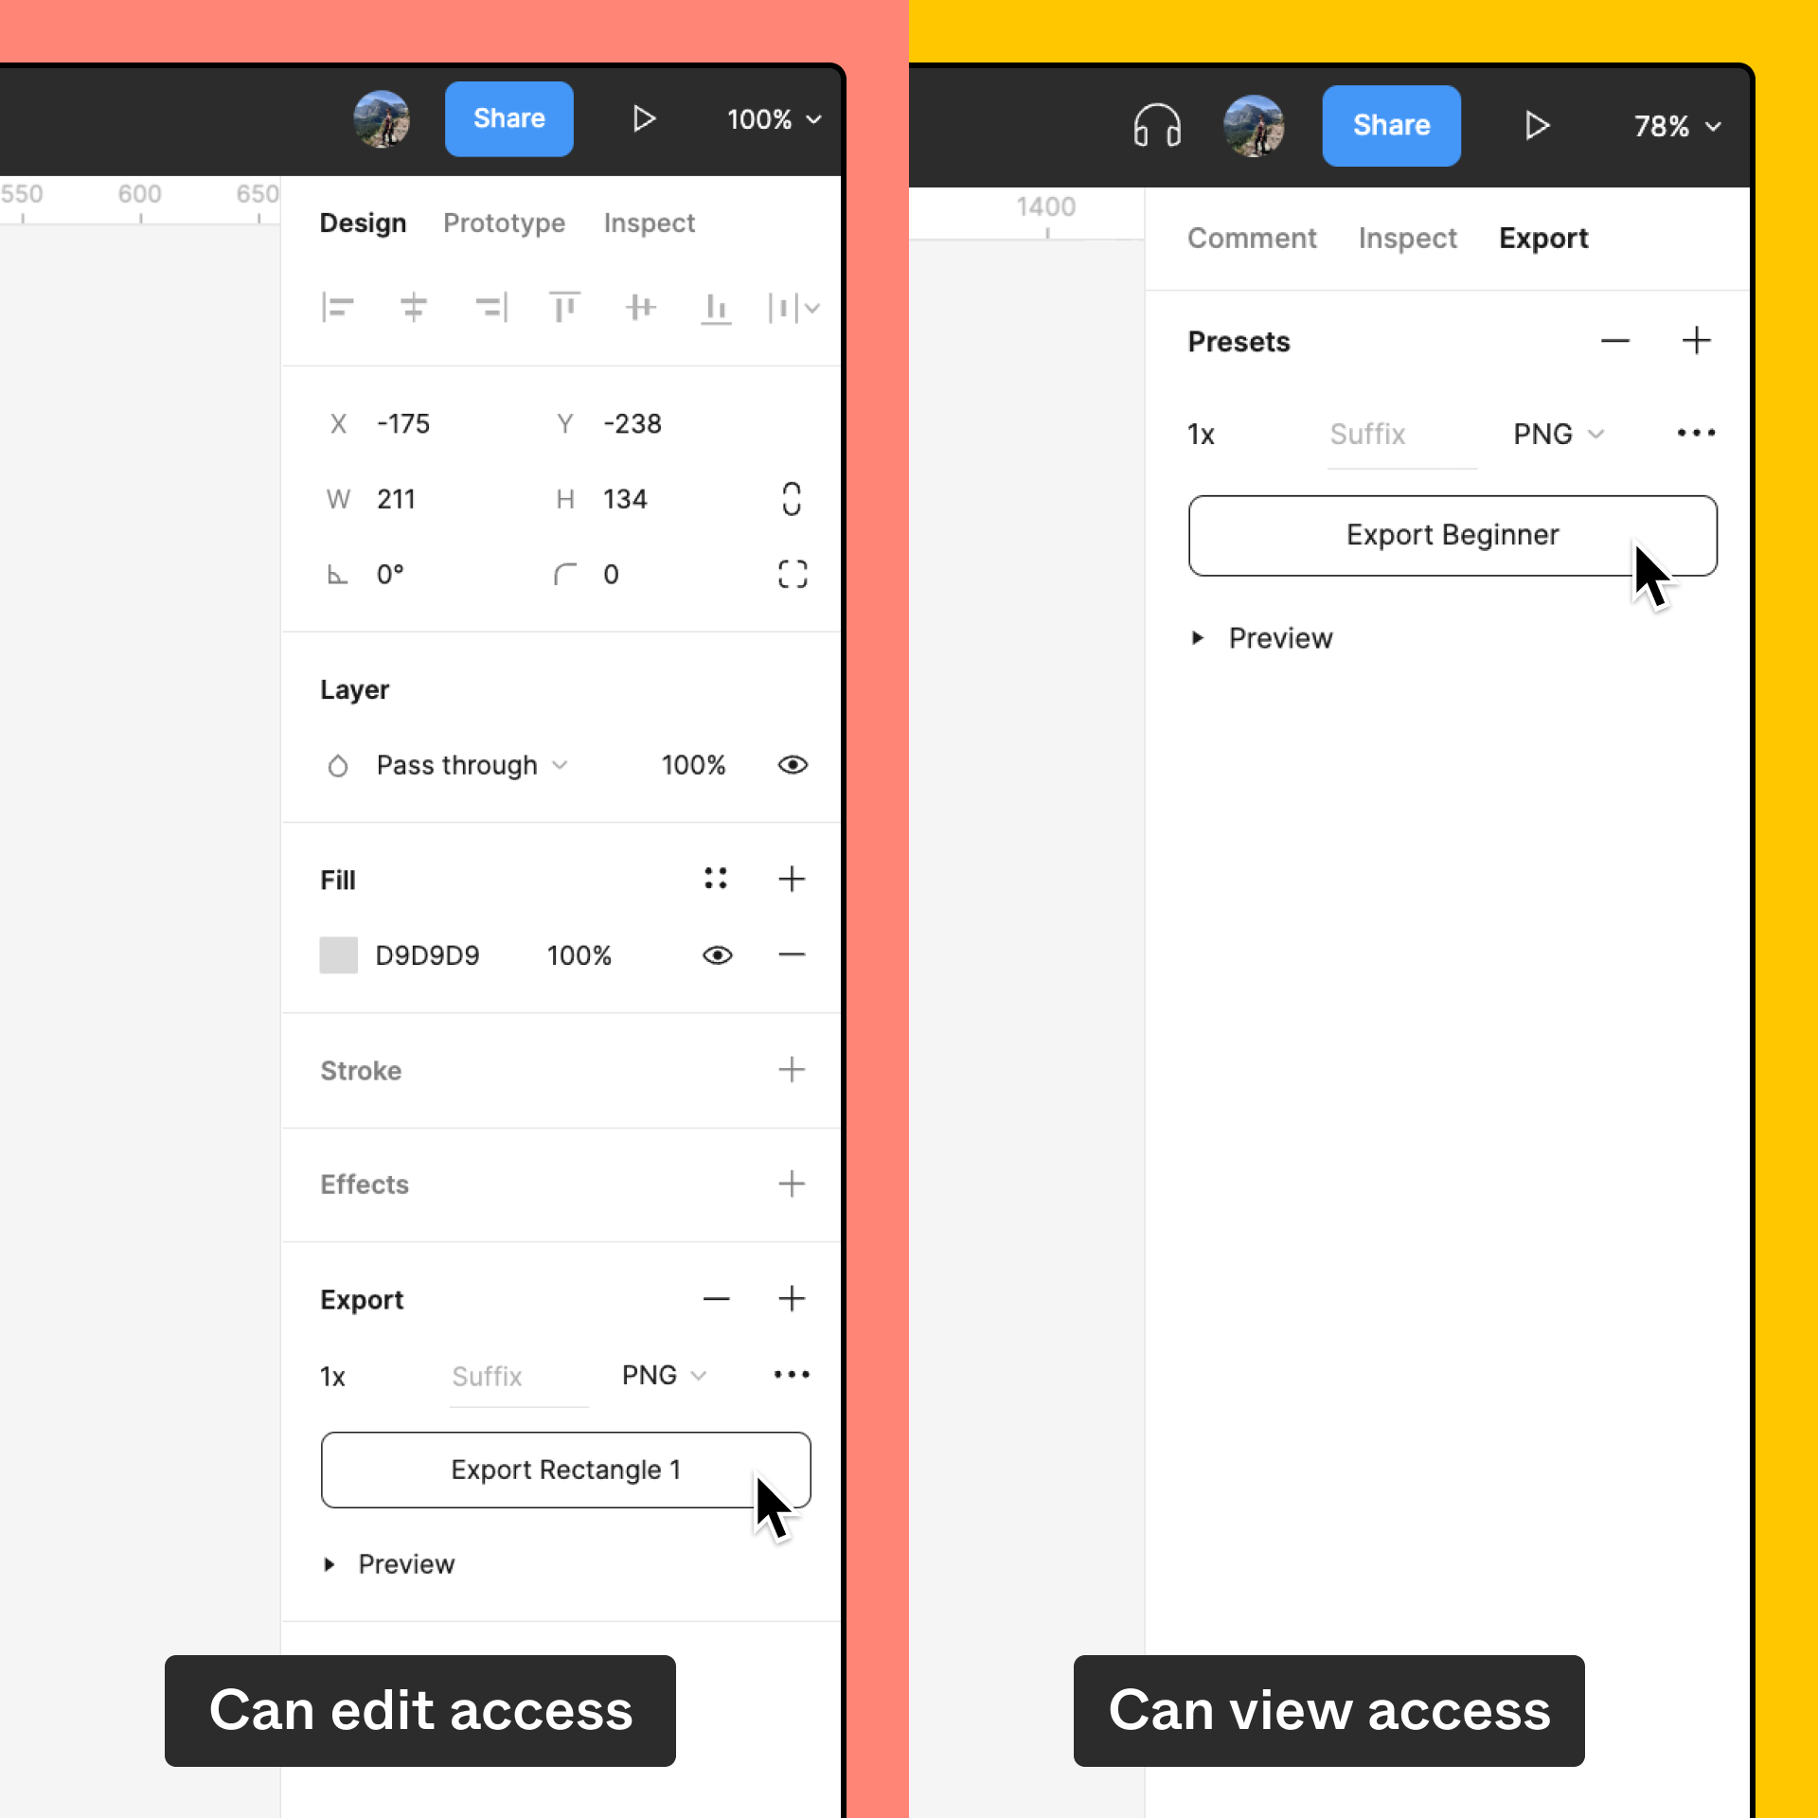The width and height of the screenshot is (1818, 1818).
Task: Toggle layer visibility eye icon
Action: pos(793,766)
